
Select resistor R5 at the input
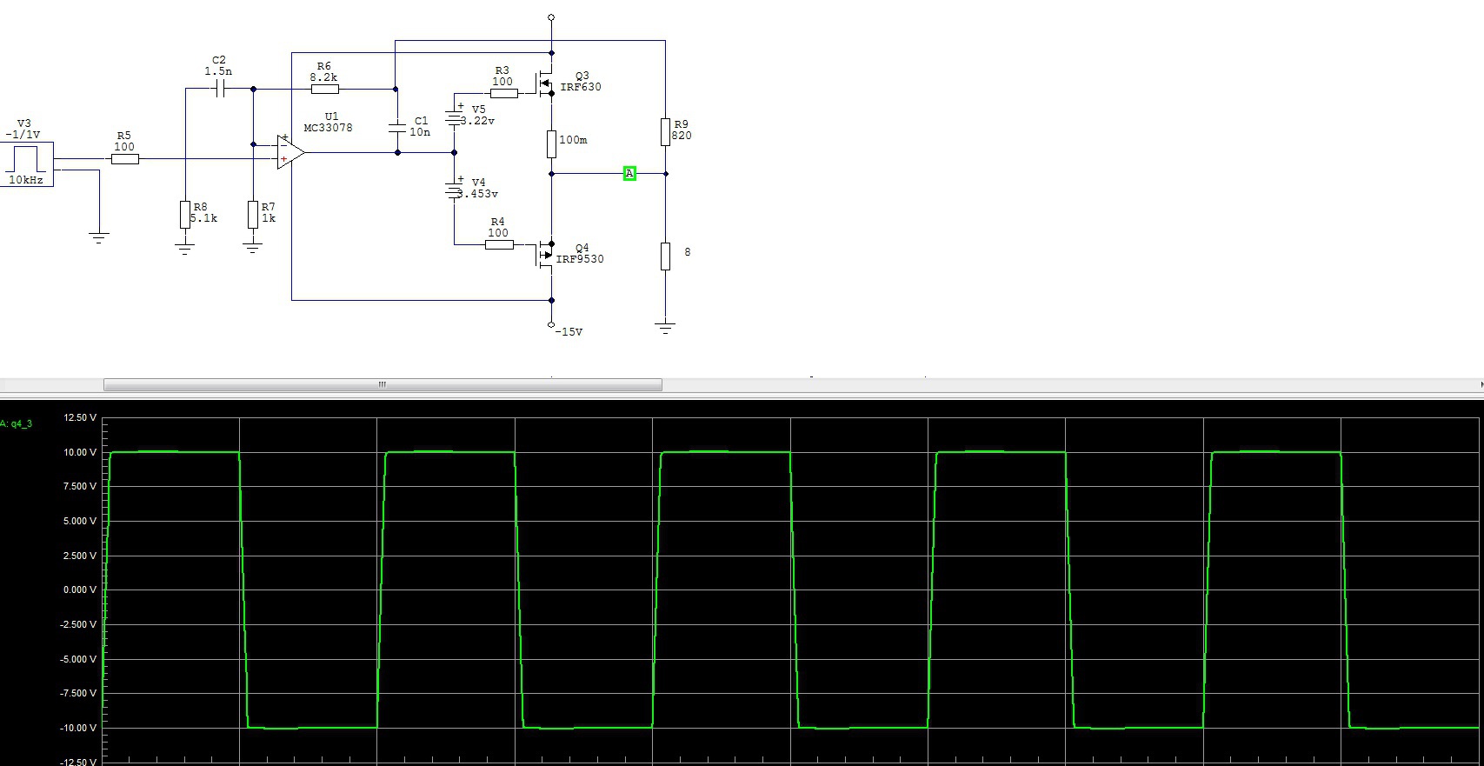[x=124, y=158]
